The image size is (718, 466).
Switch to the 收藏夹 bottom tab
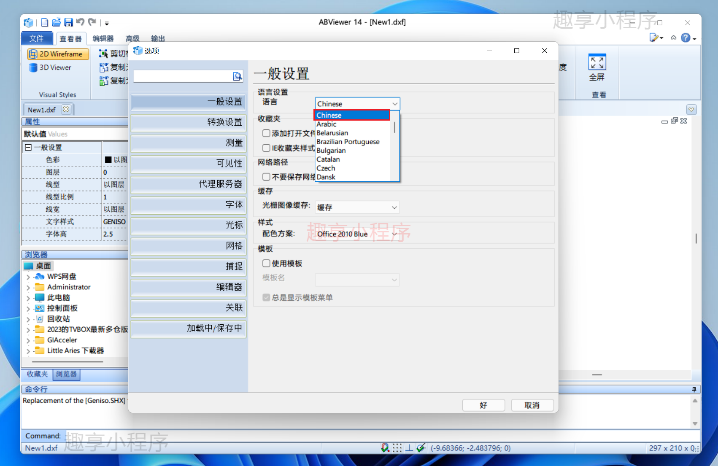(37, 374)
